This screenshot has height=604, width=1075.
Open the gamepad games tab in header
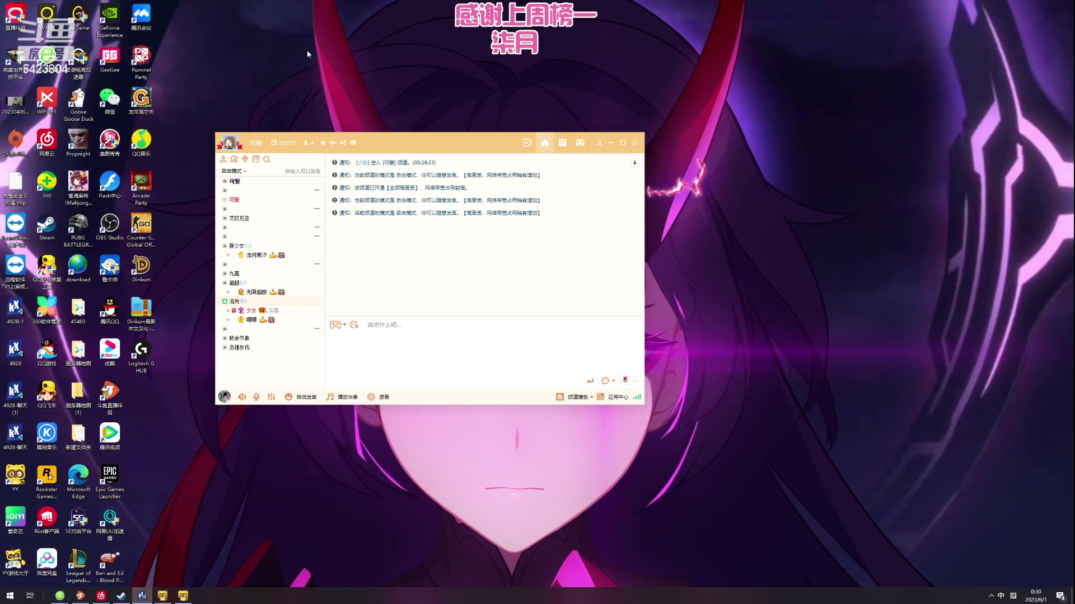point(580,143)
